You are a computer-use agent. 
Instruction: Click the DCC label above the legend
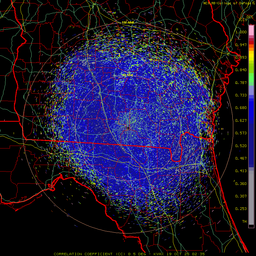click(250, 17)
